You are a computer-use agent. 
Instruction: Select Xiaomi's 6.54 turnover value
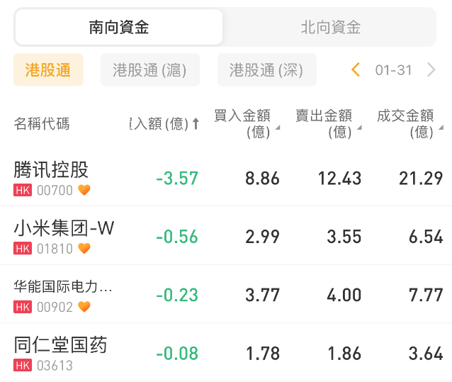(426, 237)
